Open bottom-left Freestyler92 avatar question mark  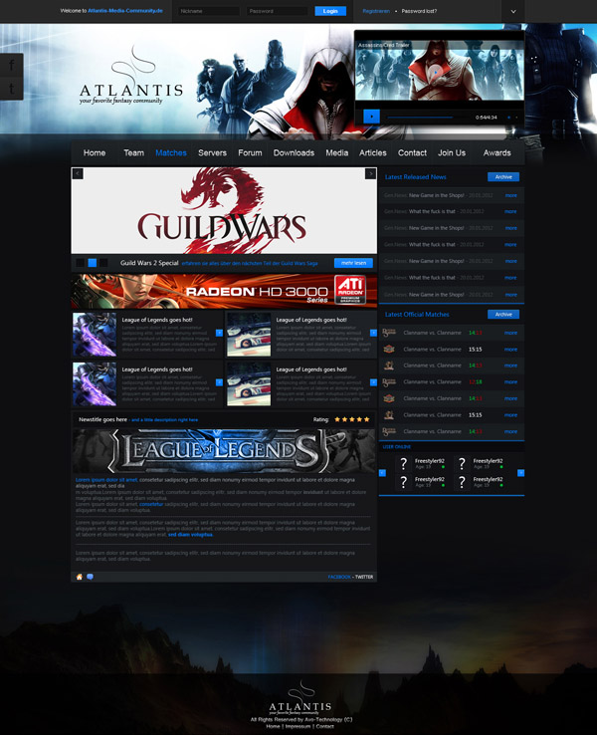(404, 482)
